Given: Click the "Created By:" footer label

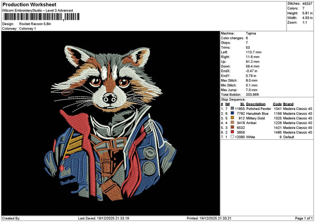Looking at the screenshot, I should 11,218.
